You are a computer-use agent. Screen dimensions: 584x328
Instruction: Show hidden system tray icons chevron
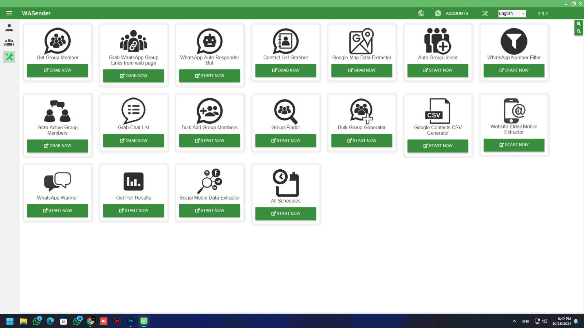click(x=514, y=321)
